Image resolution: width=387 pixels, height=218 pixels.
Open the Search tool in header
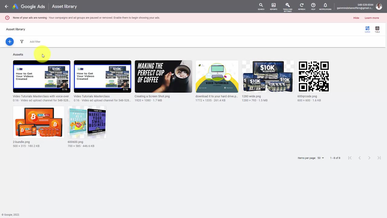[261, 6]
